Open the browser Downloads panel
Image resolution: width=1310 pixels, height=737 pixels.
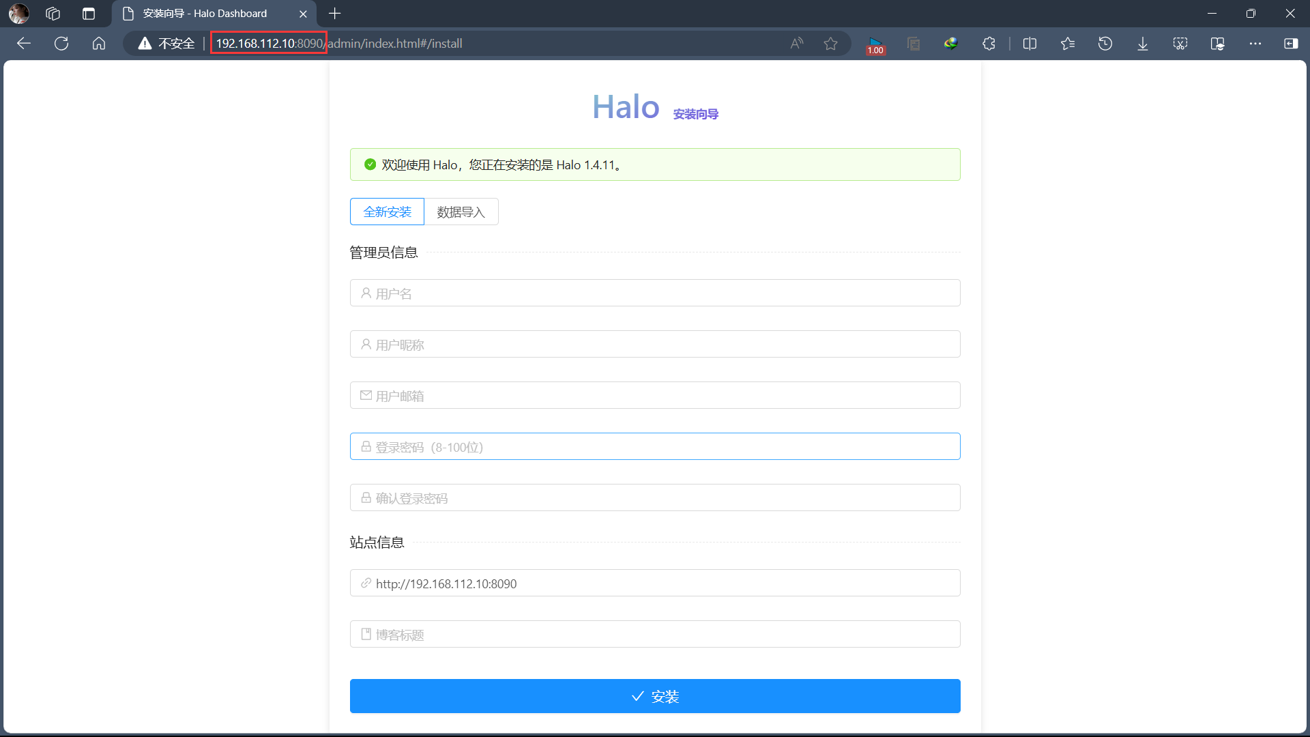pyautogui.click(x=1142, y=43)
